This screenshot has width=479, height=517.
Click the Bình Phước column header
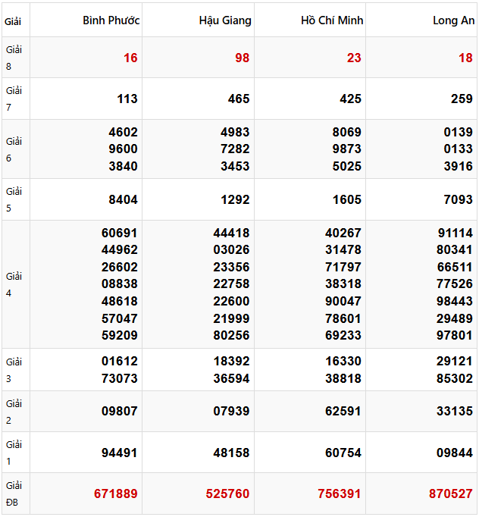[111, 20]
